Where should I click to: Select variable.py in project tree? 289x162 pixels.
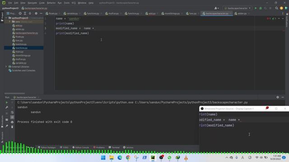pos(21,63)
